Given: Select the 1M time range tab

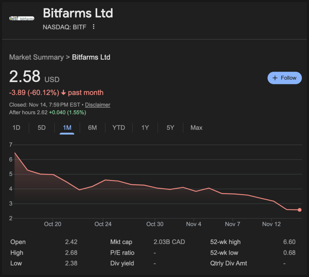Looking at the screenshot, I should [x=67, y=128].
